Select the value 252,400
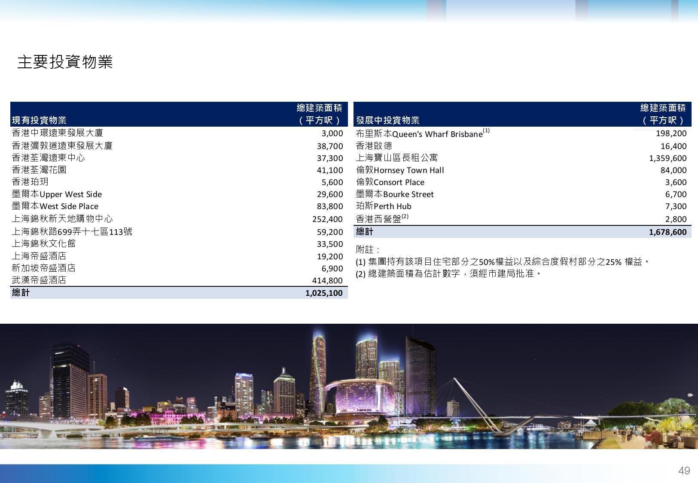Screen dimensions: 698x483 click(x=328, y=219)
